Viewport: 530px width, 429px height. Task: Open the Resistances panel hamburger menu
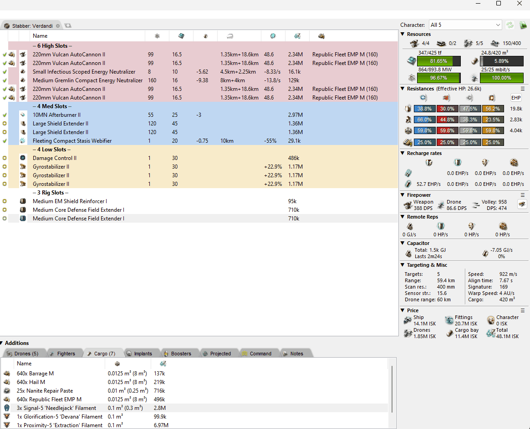pos(523,89)
